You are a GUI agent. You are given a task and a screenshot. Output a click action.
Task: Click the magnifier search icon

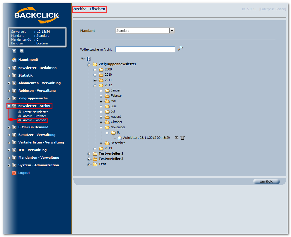coord(180,48)
